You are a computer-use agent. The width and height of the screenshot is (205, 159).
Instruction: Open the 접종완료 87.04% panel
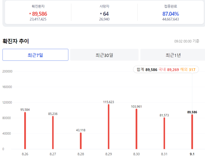pyautogui.click(x=170, y=13)
